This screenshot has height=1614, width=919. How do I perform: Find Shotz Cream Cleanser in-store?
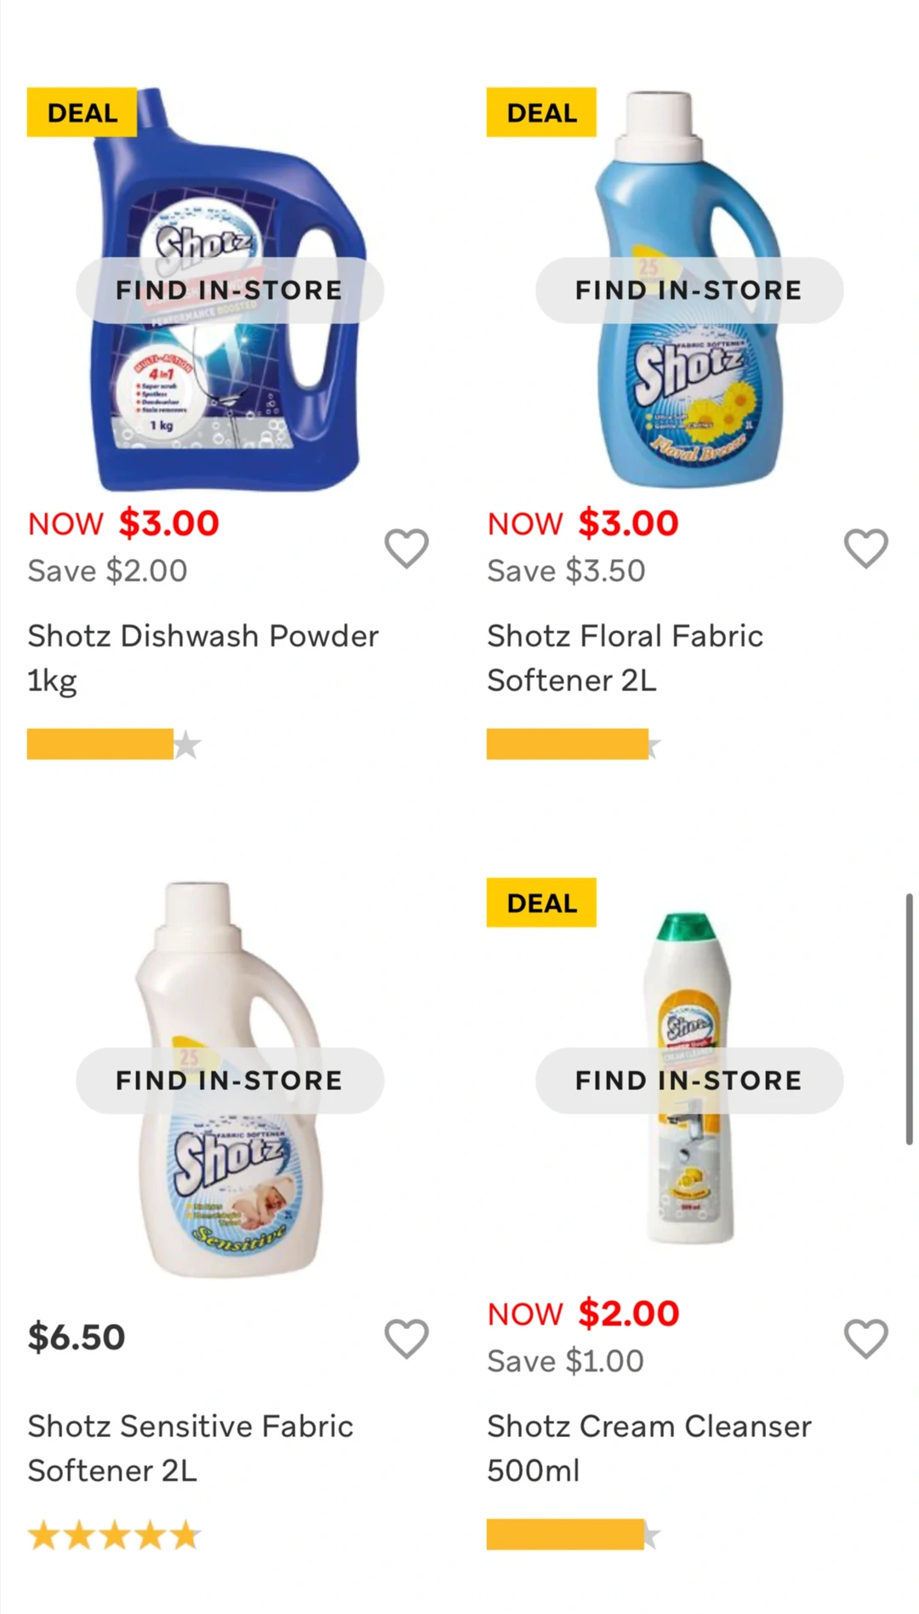click(x=689, y=1081)
